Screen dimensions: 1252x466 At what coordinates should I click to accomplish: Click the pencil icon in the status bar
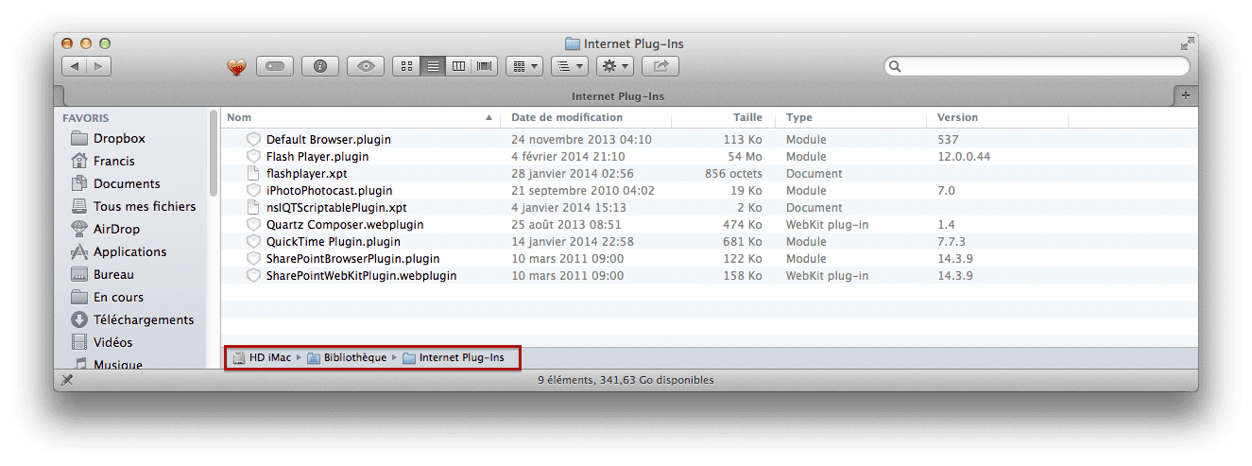coord(67,380)
